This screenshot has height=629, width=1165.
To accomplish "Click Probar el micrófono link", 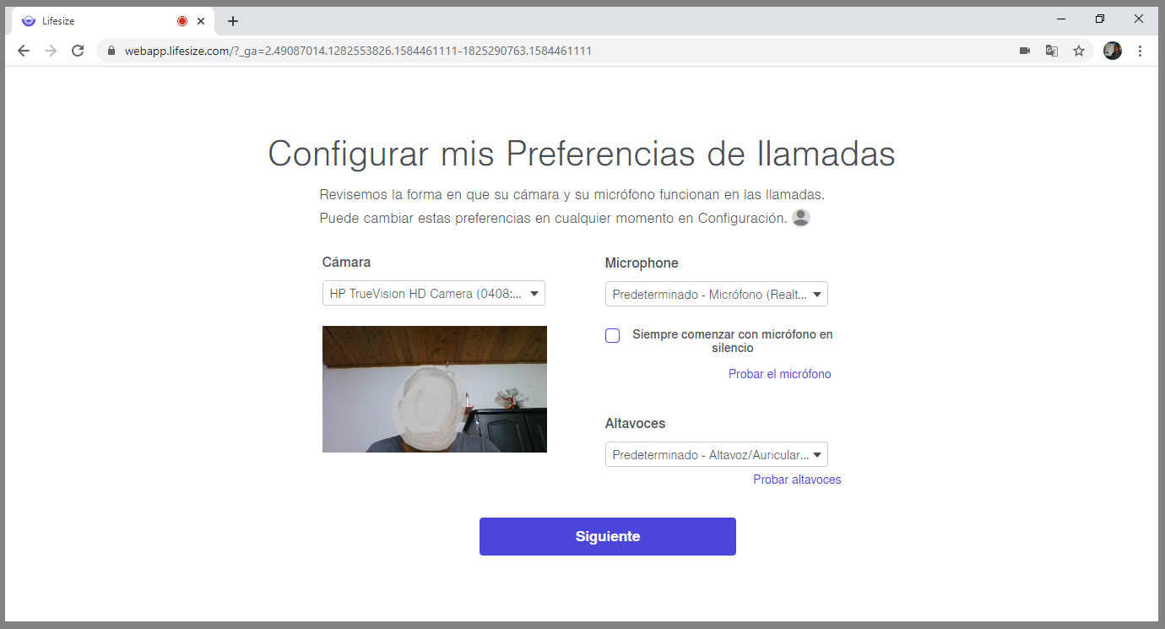I will [x=780, y=374].
